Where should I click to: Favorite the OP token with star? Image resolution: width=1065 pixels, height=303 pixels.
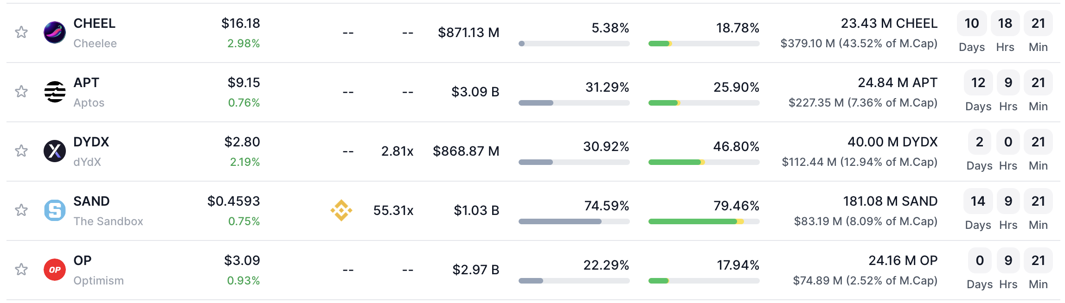point(21,270)
